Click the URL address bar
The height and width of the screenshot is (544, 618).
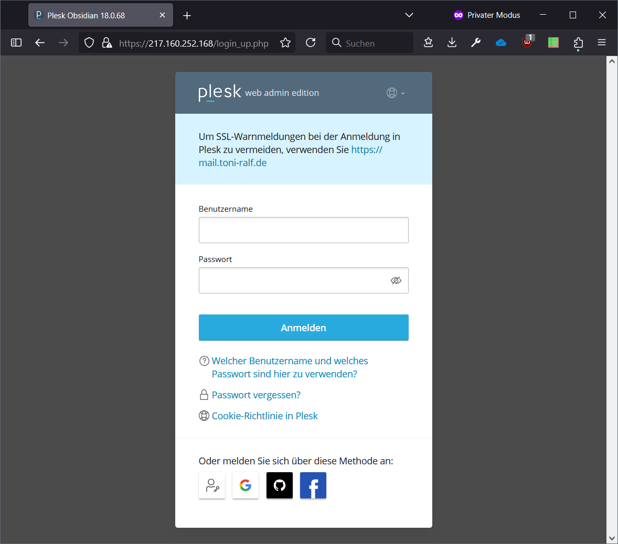coord(194,43)
